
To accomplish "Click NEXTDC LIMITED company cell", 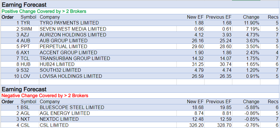I will point(59,119).
